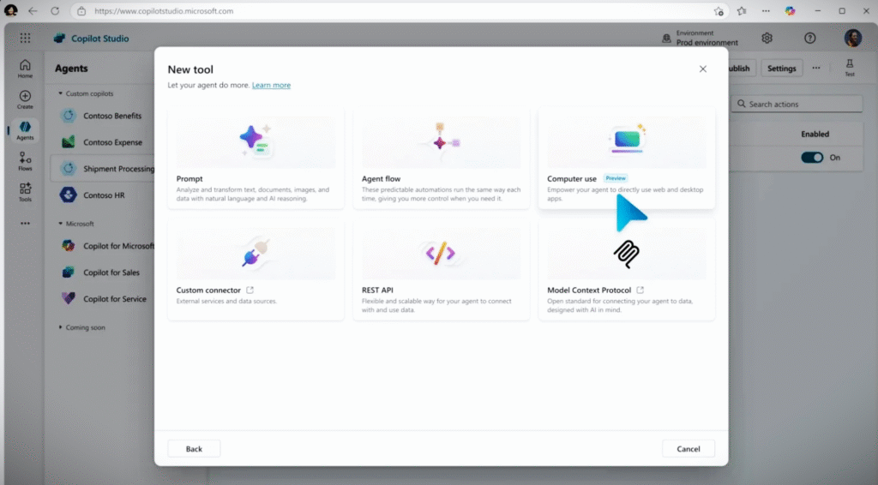
Task: Open the browser profile icon
Action: 10,10
